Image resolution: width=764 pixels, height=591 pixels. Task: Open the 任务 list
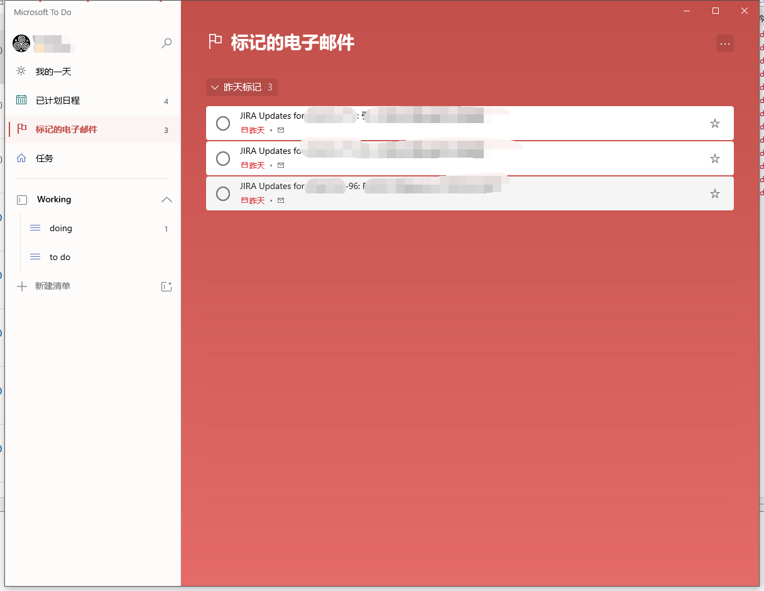(x=93, y=158)
